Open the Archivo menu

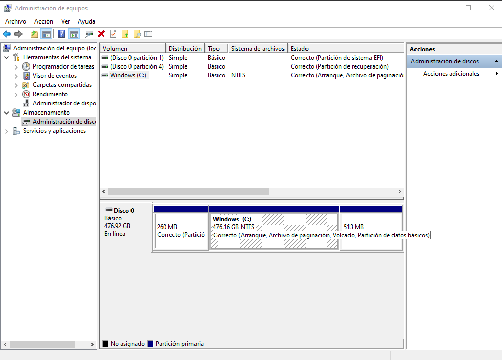pos(16,21)
